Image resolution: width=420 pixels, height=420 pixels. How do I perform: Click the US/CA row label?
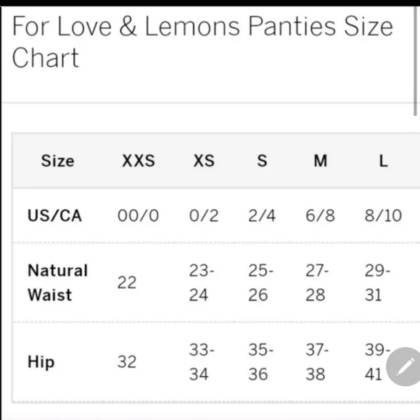54,216
